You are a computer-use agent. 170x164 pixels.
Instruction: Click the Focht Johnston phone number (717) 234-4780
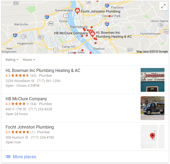[x=42, y=137]
